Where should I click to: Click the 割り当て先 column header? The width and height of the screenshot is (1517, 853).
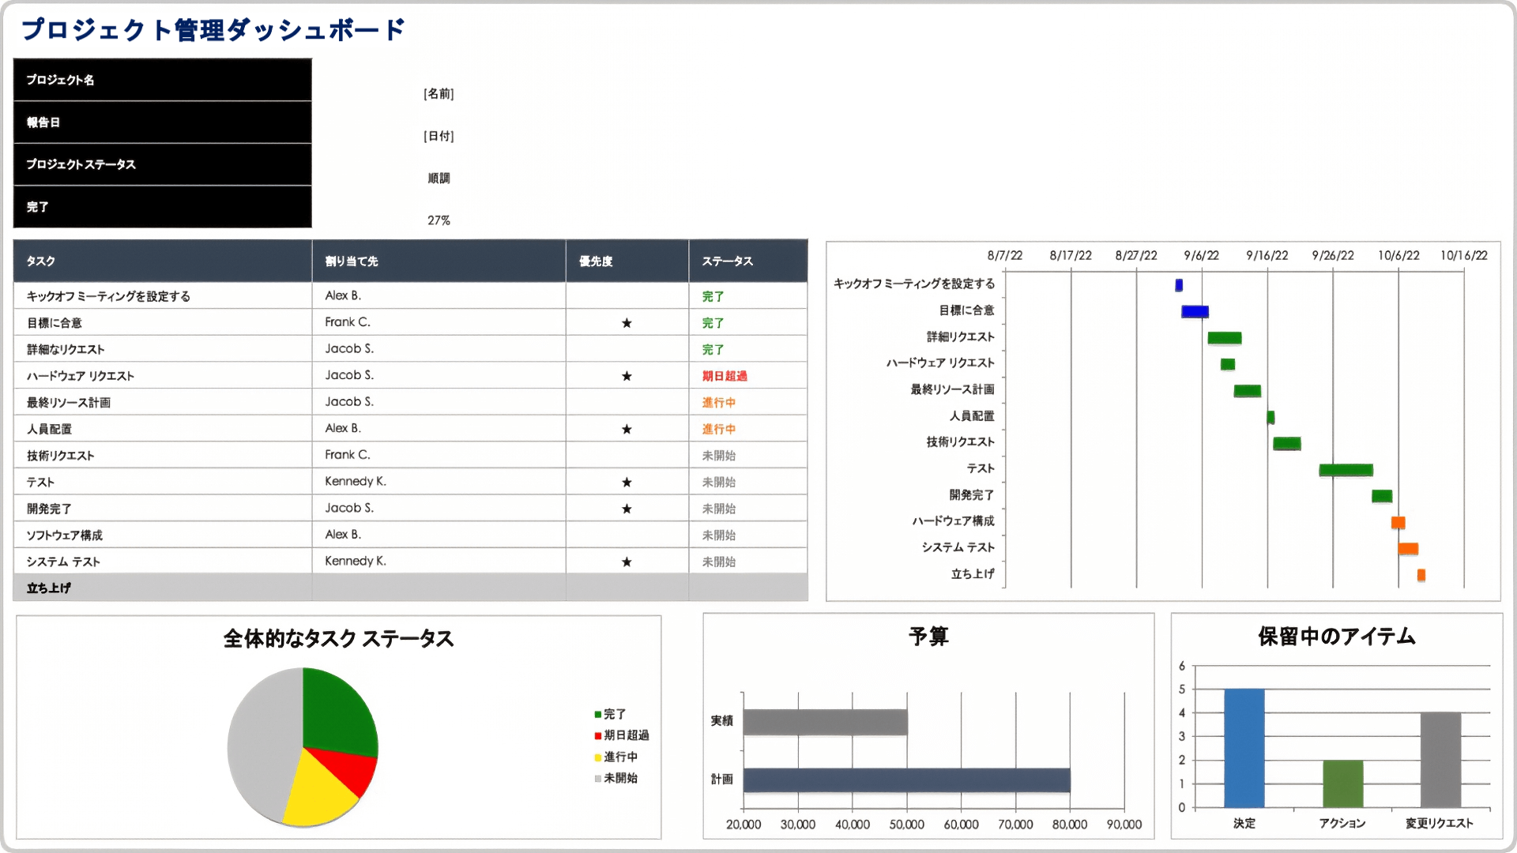439,261
